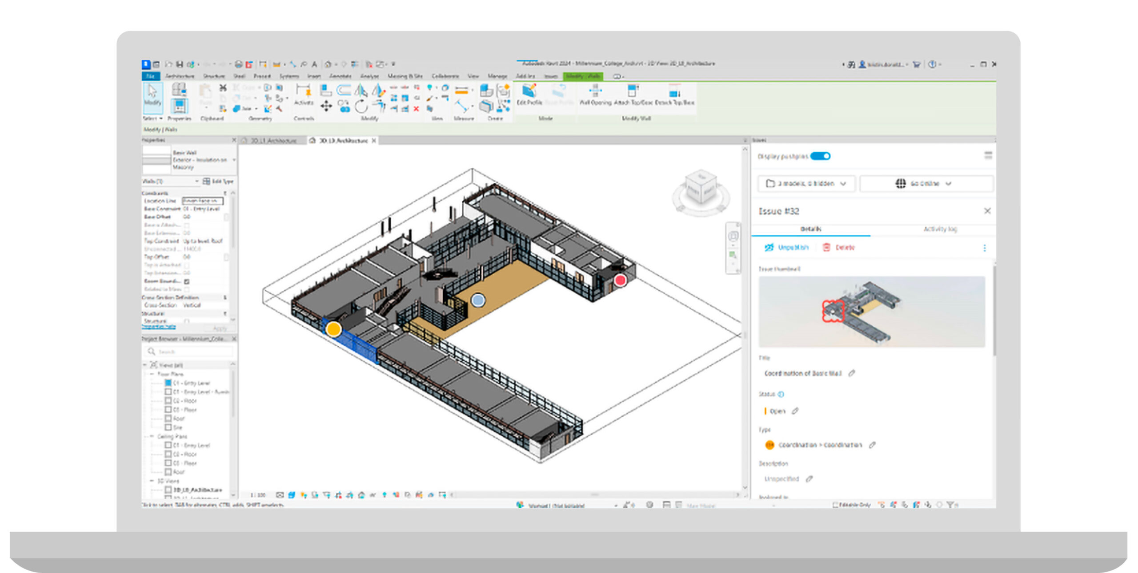Click the red Delete X icon
1138x573 pixels.
pos(416,109)
